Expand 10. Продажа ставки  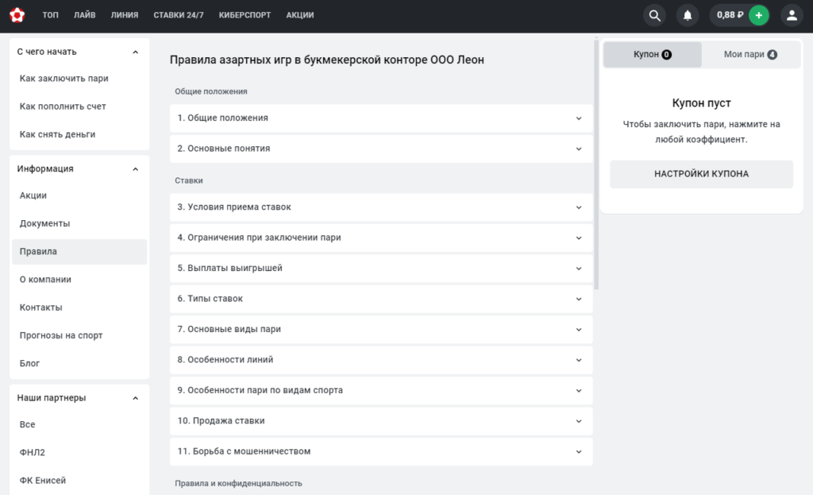(x=381, y=421)
